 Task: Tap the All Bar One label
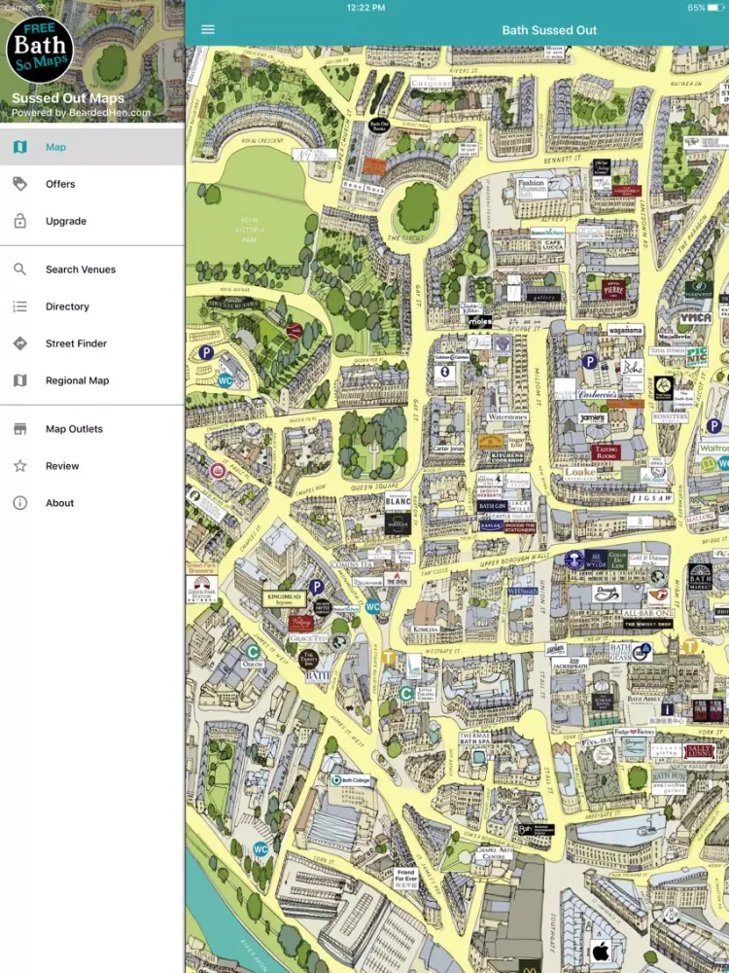pos(647,613)
